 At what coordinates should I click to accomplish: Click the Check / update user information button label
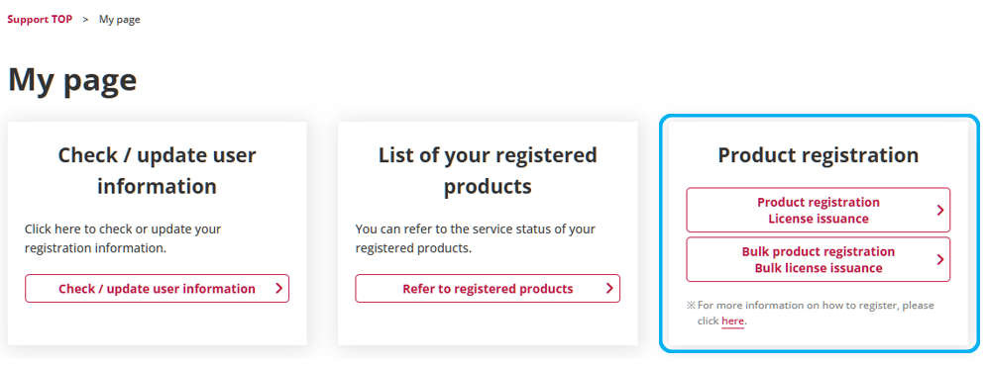point(157,289)
